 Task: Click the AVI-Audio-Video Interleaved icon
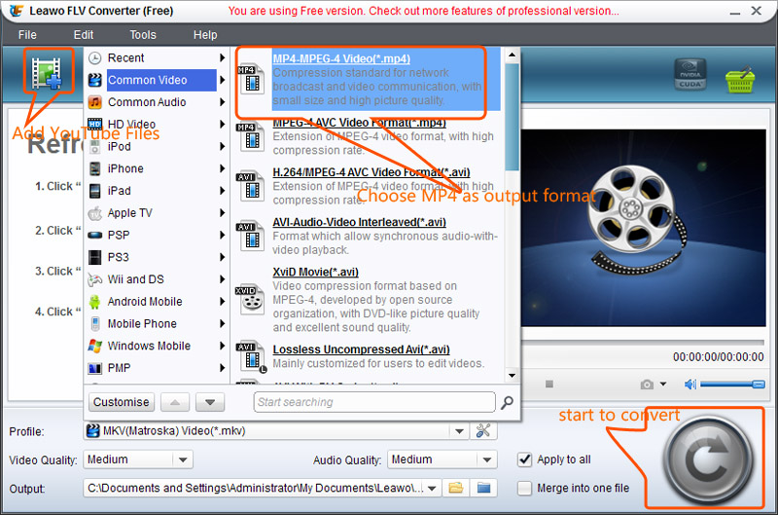pos(250,236)
